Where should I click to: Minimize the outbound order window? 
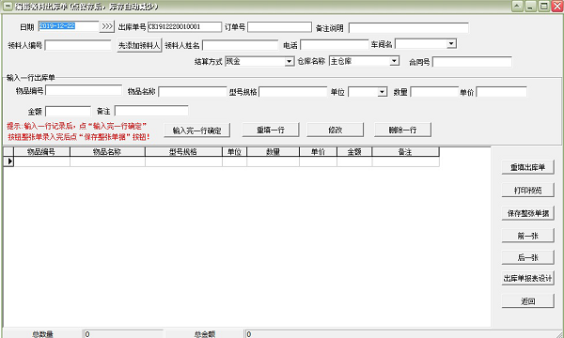click(x=530, y=7)
